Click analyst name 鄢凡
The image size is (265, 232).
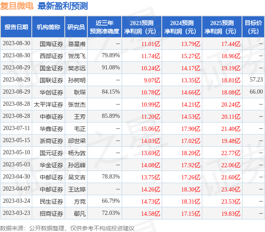tap(80, 214)
